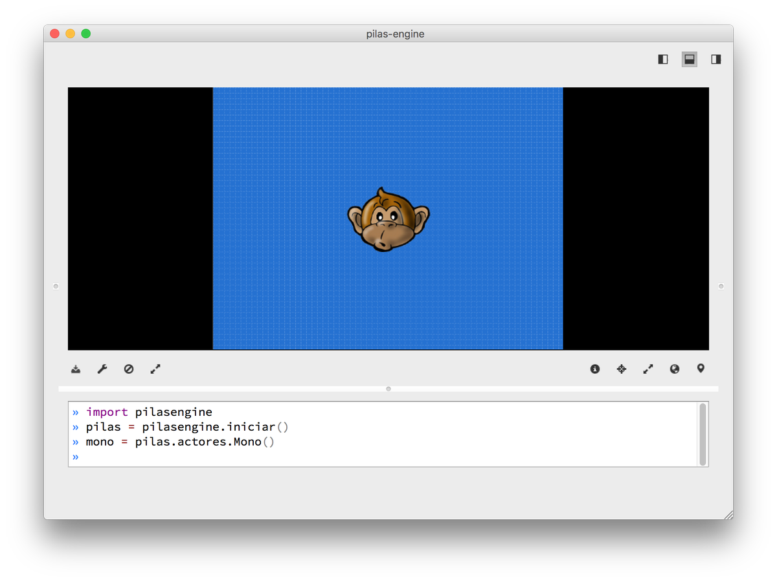This screenshot has height=582, width=777.
Task: Click the text 'import pilasengine'
Action: [149, 412]
